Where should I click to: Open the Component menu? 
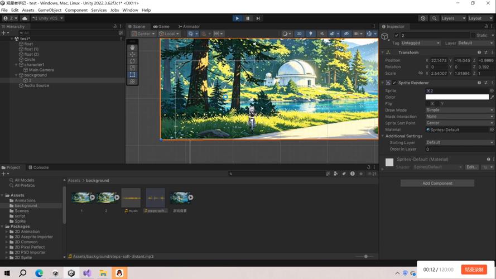(76, 10)
